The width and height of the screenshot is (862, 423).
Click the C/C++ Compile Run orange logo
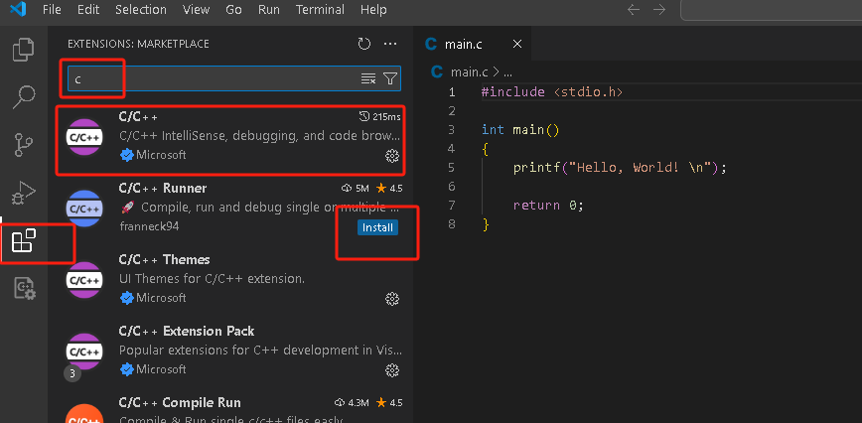point(84,413)
